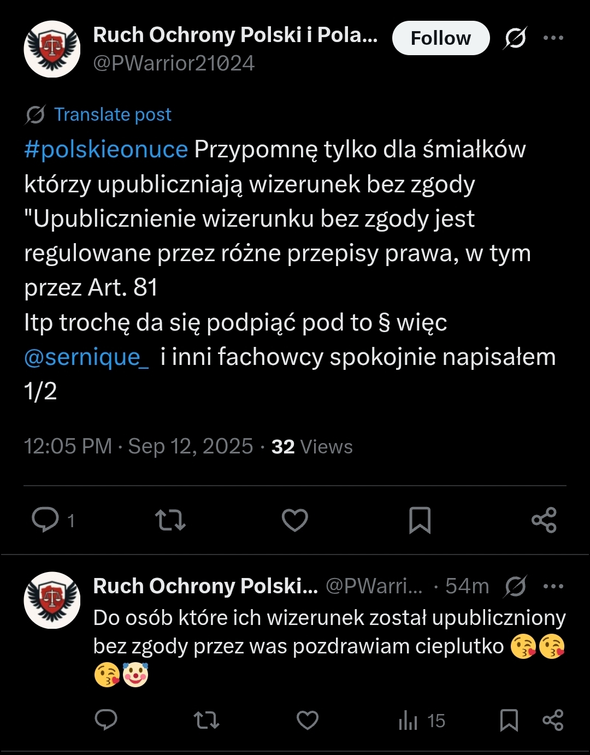590x755 pixels.
Task: Like the reply post
Action: coord(307,720)
